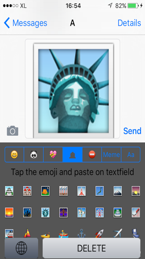Image resolution: width=145 pixels, height=259 pixels.
Task: Switch to the smiley faces emoji tab
Action: pos(14,154)
